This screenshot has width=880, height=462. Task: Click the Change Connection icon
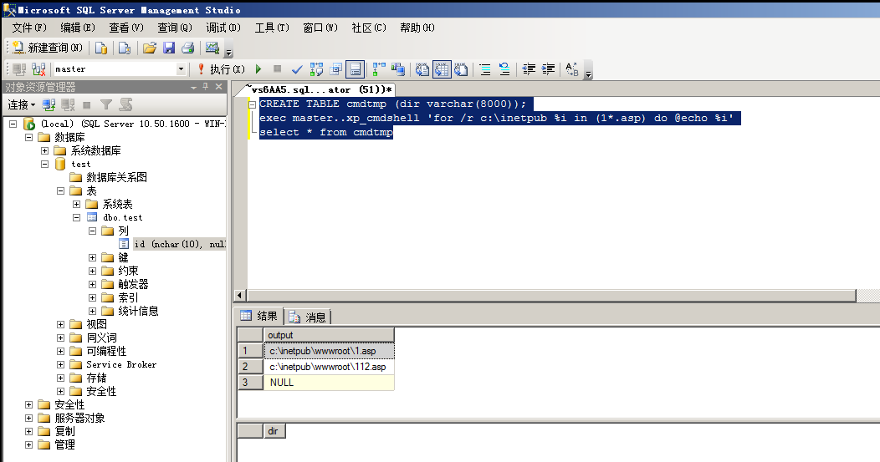(38, 69)
